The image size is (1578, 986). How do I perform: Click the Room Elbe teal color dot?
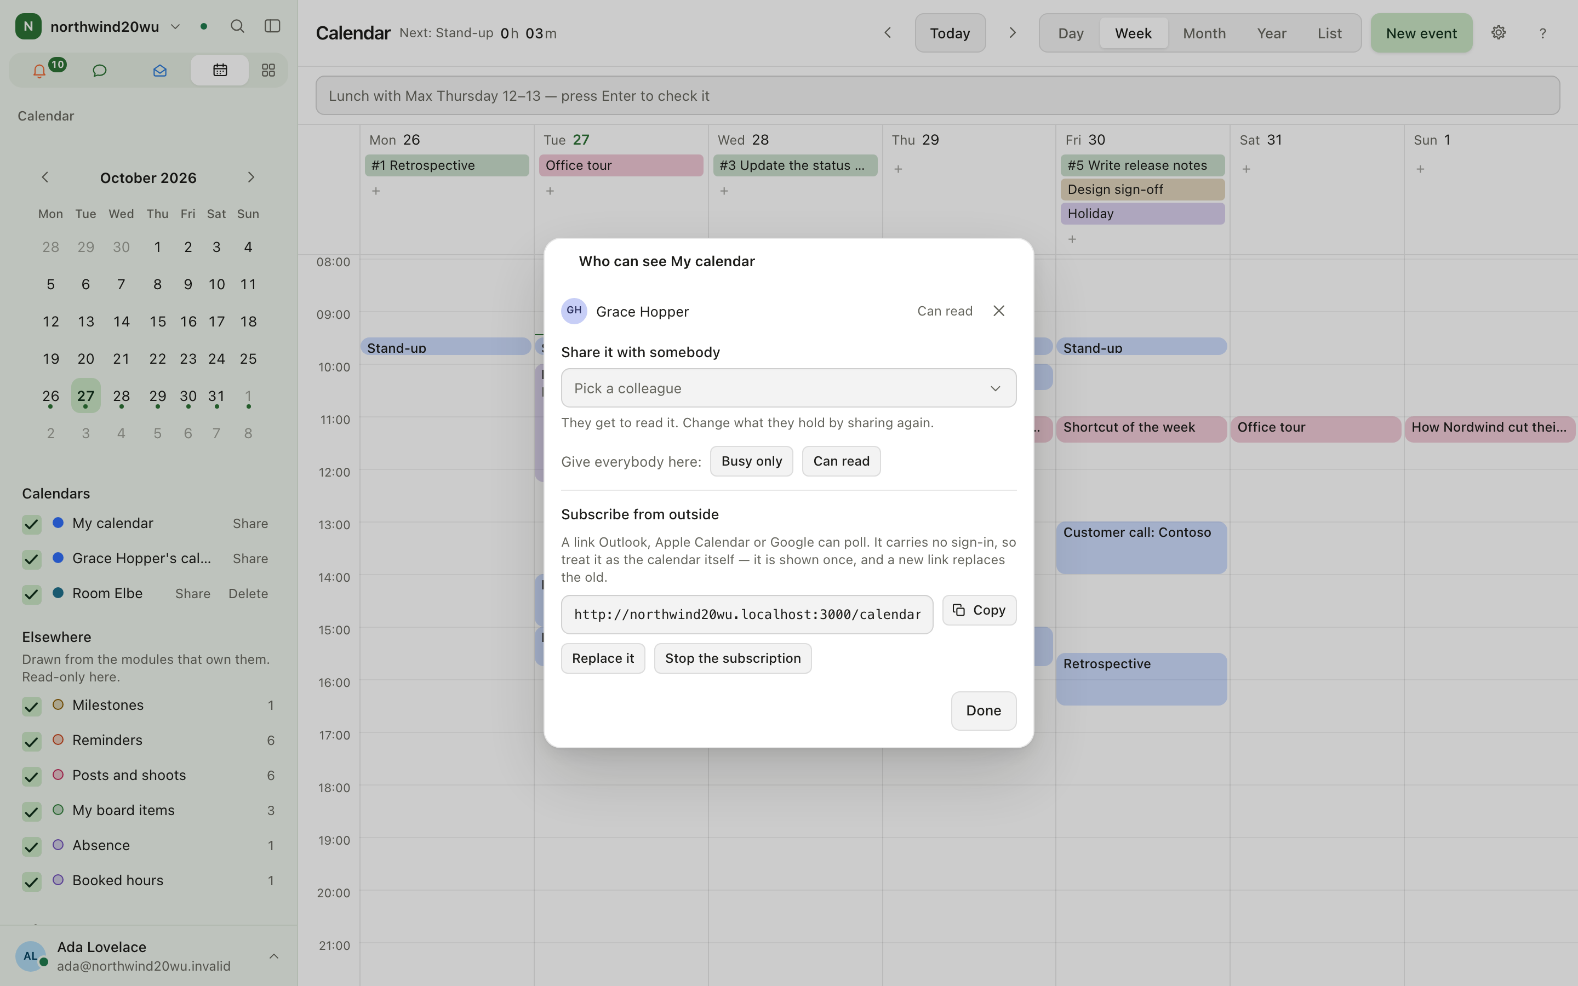[x=58, y=593]
